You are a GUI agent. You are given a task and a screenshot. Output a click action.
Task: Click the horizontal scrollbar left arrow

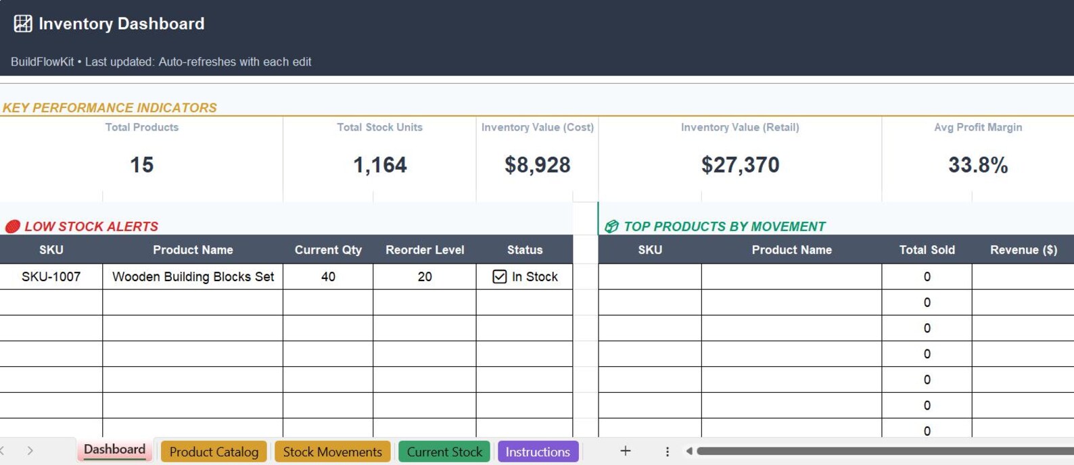pos(688,451)
